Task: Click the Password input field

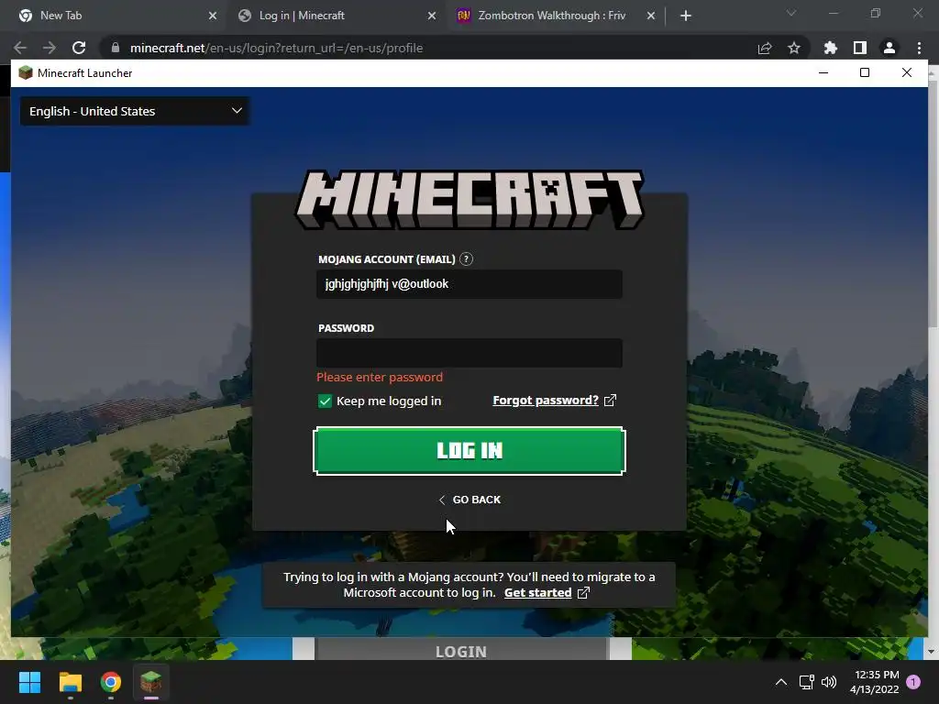Action: [469, 353]
